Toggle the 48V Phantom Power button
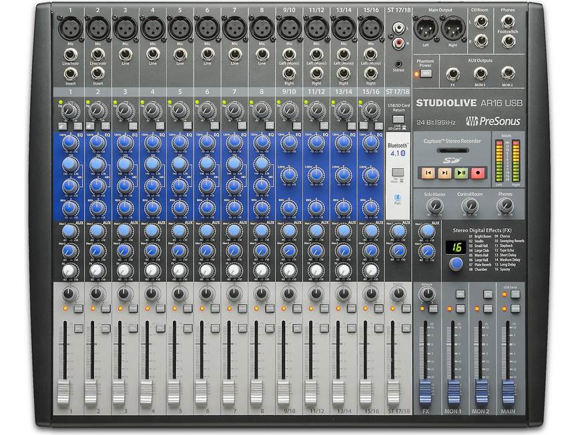580x435 pixels. [425, 74]
